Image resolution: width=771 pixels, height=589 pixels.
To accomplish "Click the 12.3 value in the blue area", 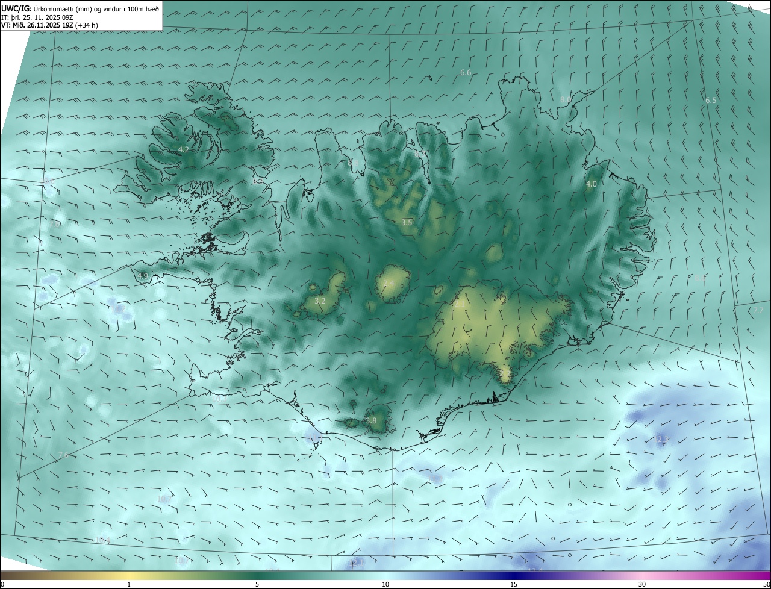I will pyautogui.click(x=663, y=440).
